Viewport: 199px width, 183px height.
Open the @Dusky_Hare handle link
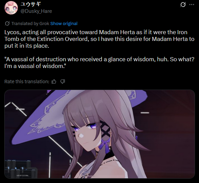(x=36, y=11)
